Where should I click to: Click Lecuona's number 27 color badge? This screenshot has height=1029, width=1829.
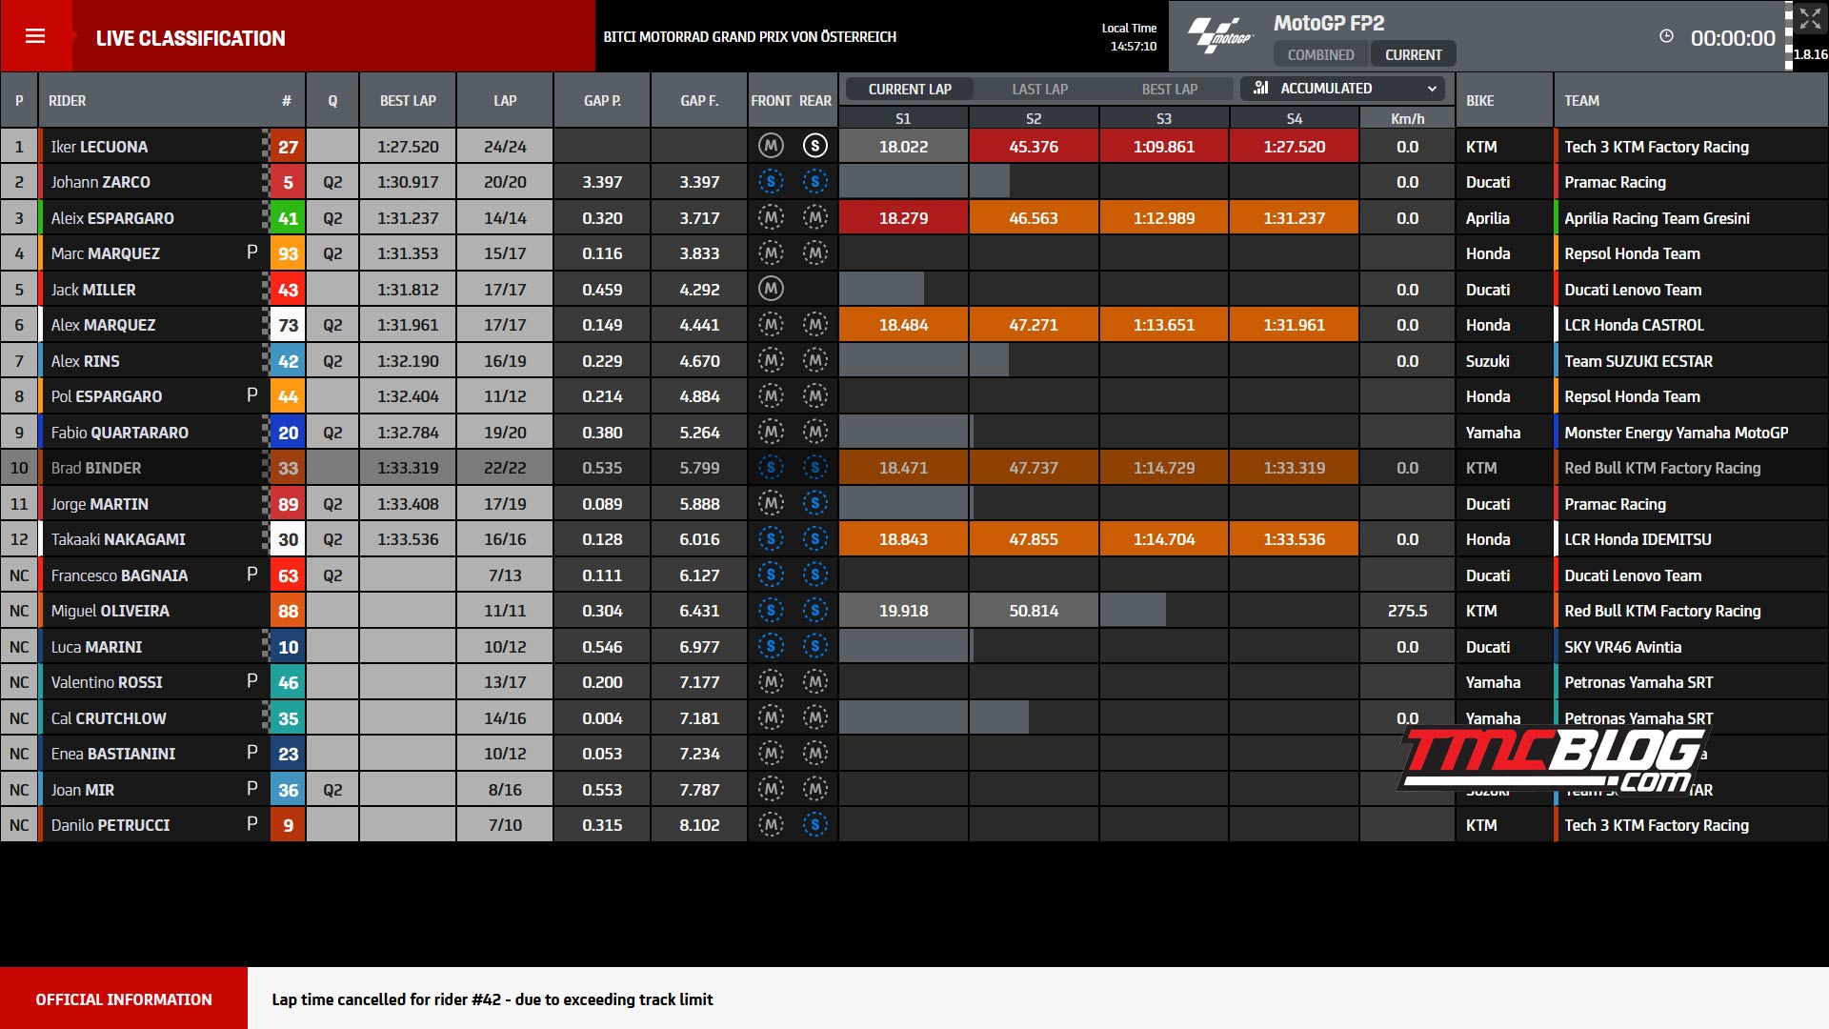click(x=288, y=146)
